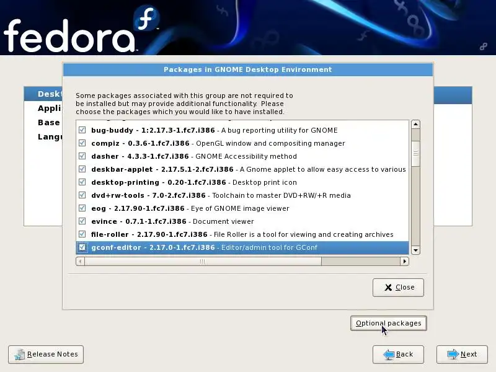Select the gconf-editor - 2.17.0-1.fc7.i386 row
Image resolution: width=496 pixels, height=372 pixels.
coord(242,247)
